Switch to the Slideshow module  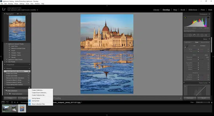point(193,10)
